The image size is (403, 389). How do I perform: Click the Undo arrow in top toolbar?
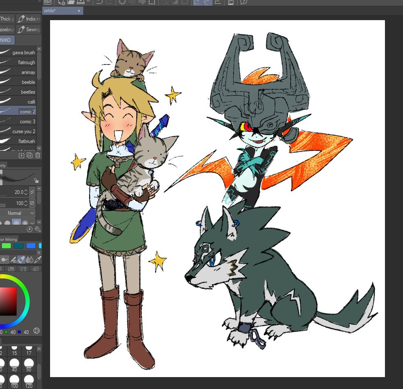tap(98, 2)
